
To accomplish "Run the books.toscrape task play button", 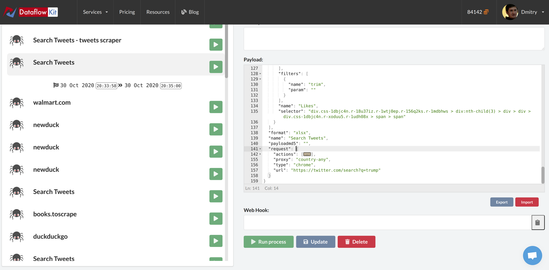I will click(216, 219).
